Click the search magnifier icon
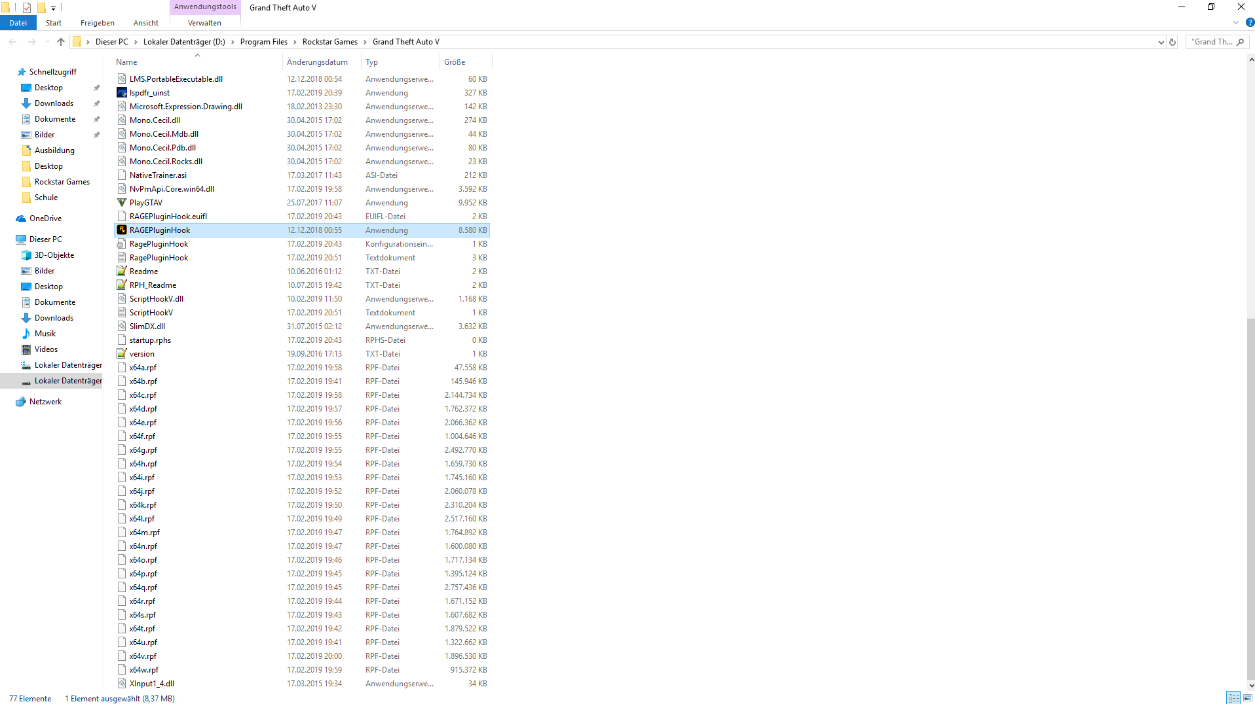 point(1240,42)
